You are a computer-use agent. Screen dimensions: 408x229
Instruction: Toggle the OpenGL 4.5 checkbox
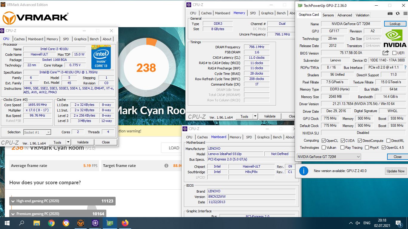(x=384, y=148)
